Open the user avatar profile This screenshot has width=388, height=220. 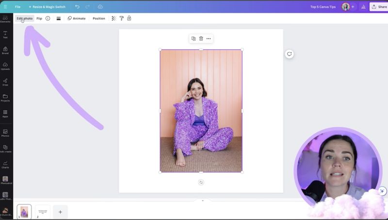pos(346,7)
